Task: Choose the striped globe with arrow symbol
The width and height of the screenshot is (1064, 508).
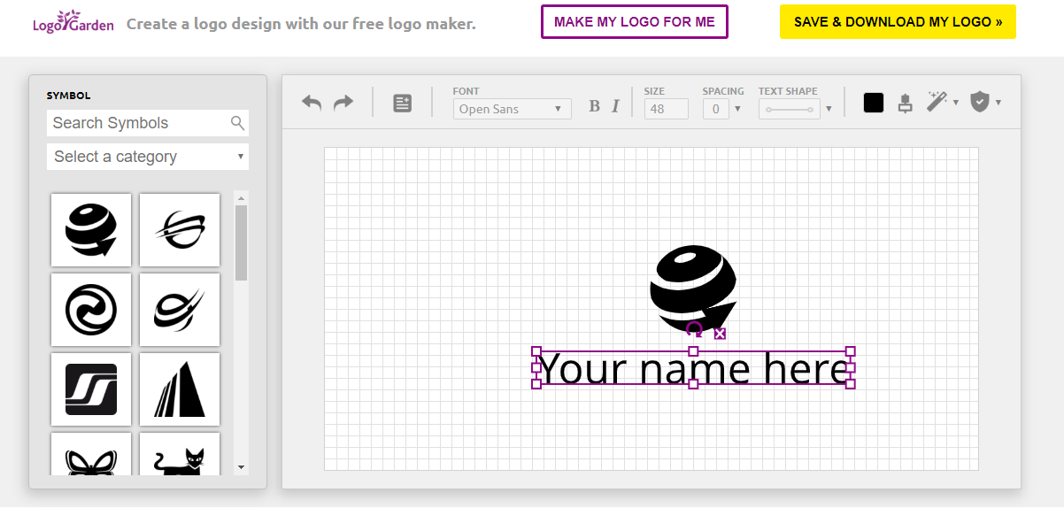Action: (91, 230)
